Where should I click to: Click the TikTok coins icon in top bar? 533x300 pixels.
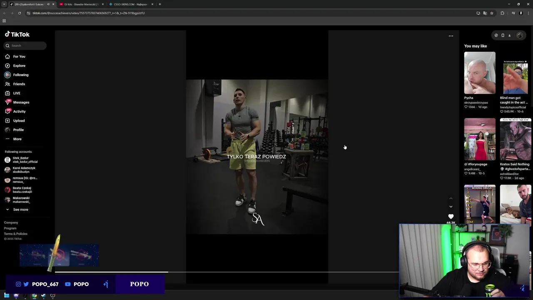(496, 35)
